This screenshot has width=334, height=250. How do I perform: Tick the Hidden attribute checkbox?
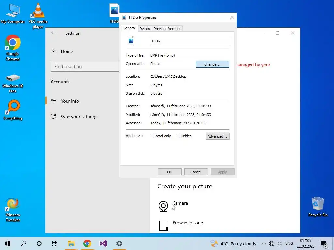click(178, 136)
